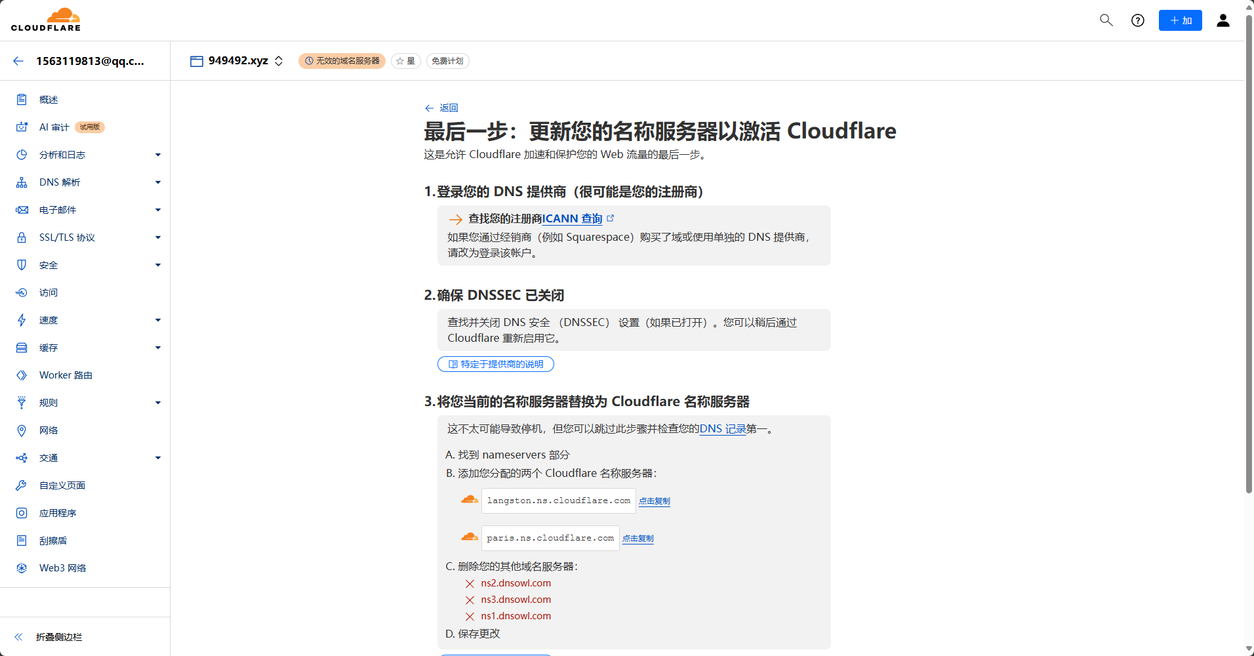Click the 网络 location pin icon
Image resolution: width=1254 pixels, height=656 pixels.
(x=22, y=430)
